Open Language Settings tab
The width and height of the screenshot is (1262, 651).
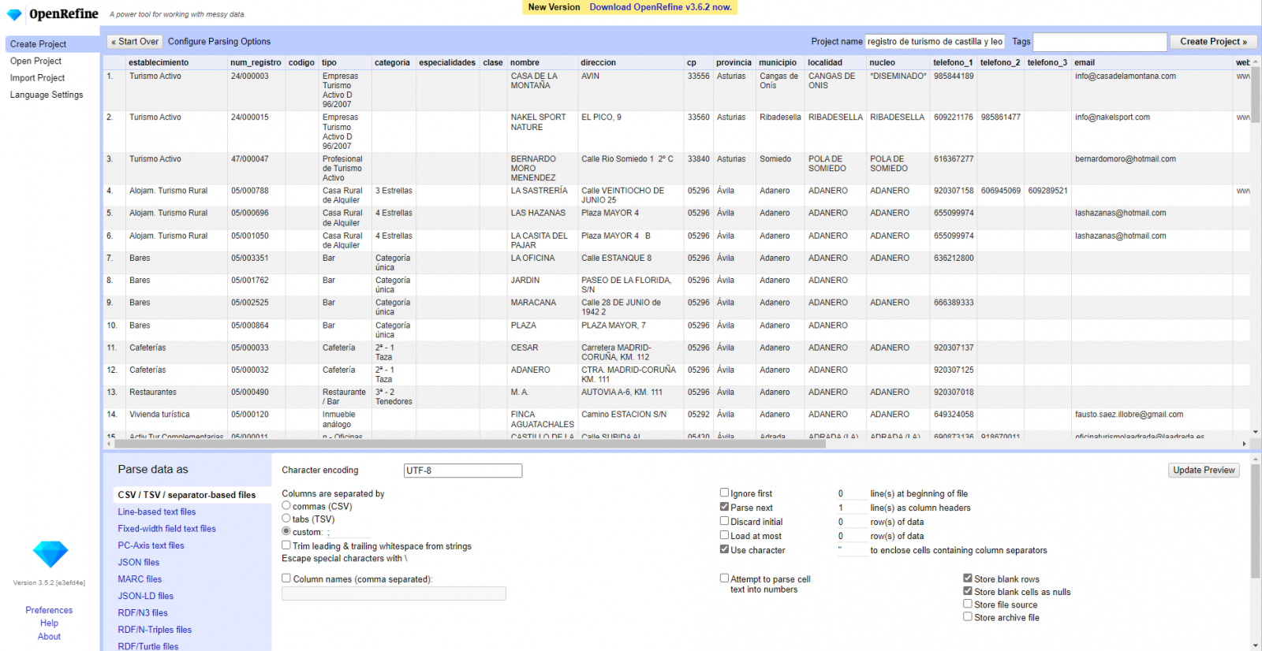47,95
